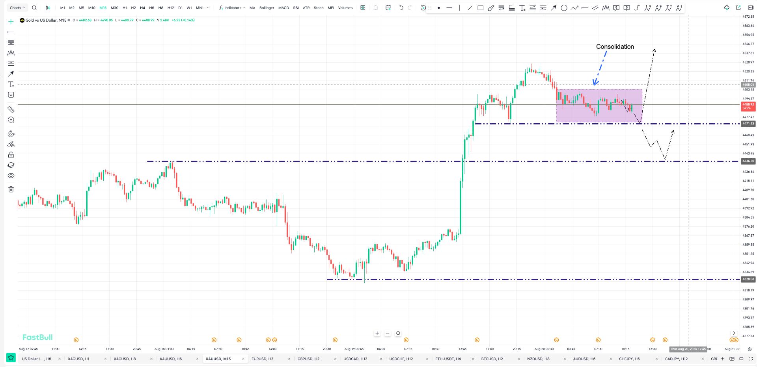Click the 4328.08 price level label

748,279
